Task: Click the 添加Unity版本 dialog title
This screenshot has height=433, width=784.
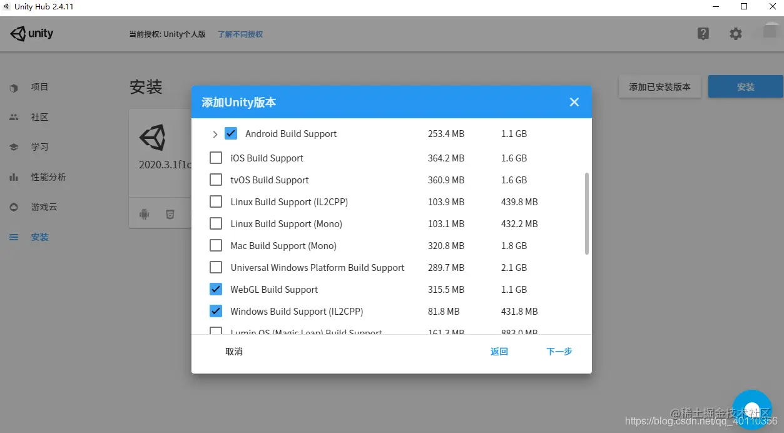Action: (238, 103)
